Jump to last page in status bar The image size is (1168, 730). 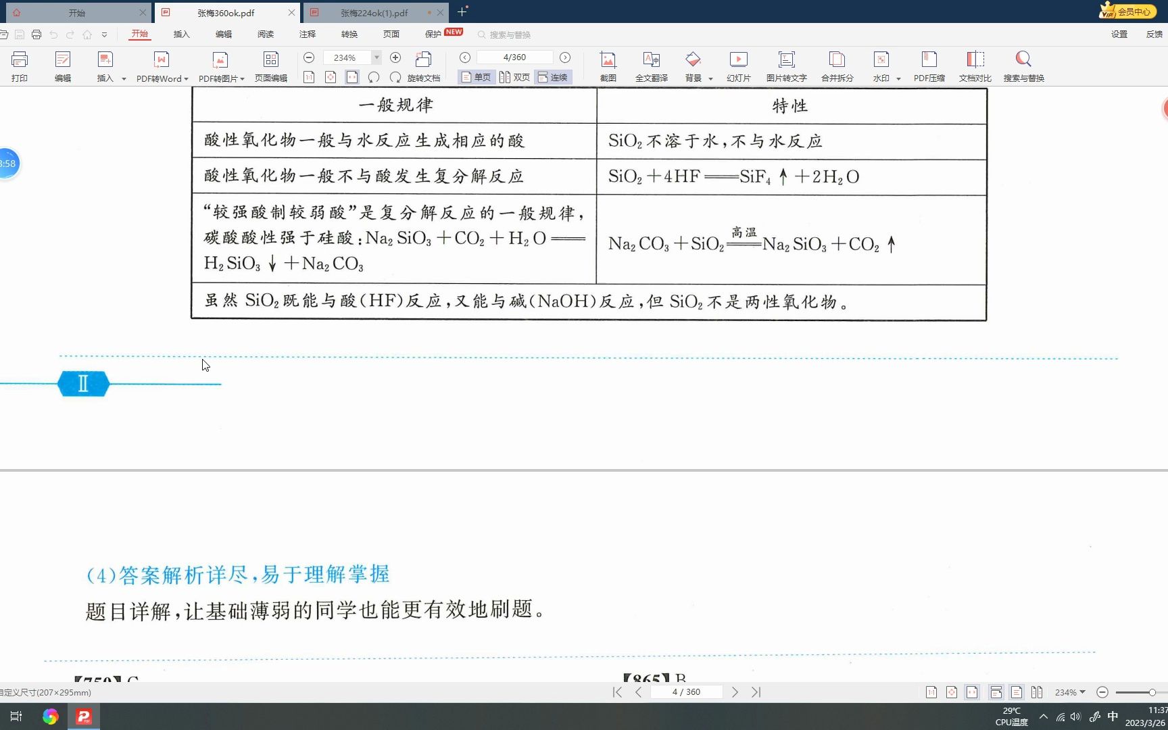pyautogui.click(x=756, y=692)
